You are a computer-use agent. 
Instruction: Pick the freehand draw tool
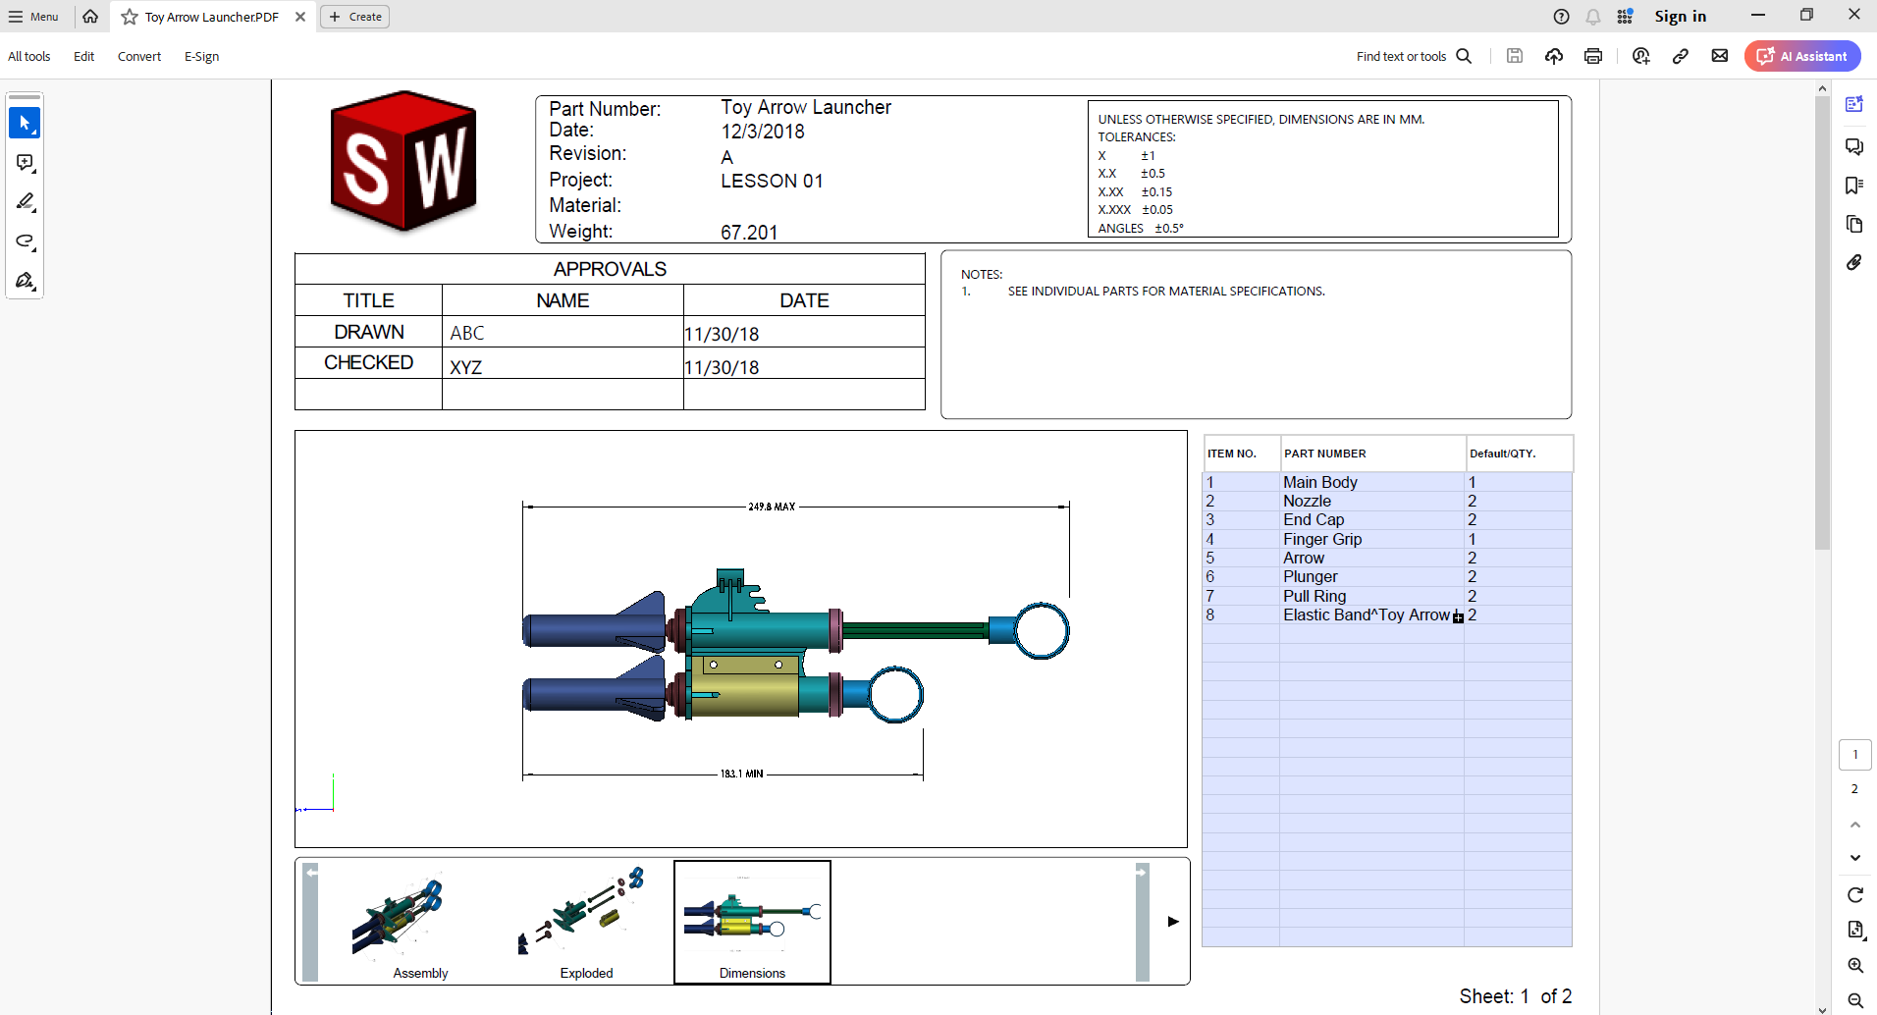pyautogui.click(x=25, y=241)
